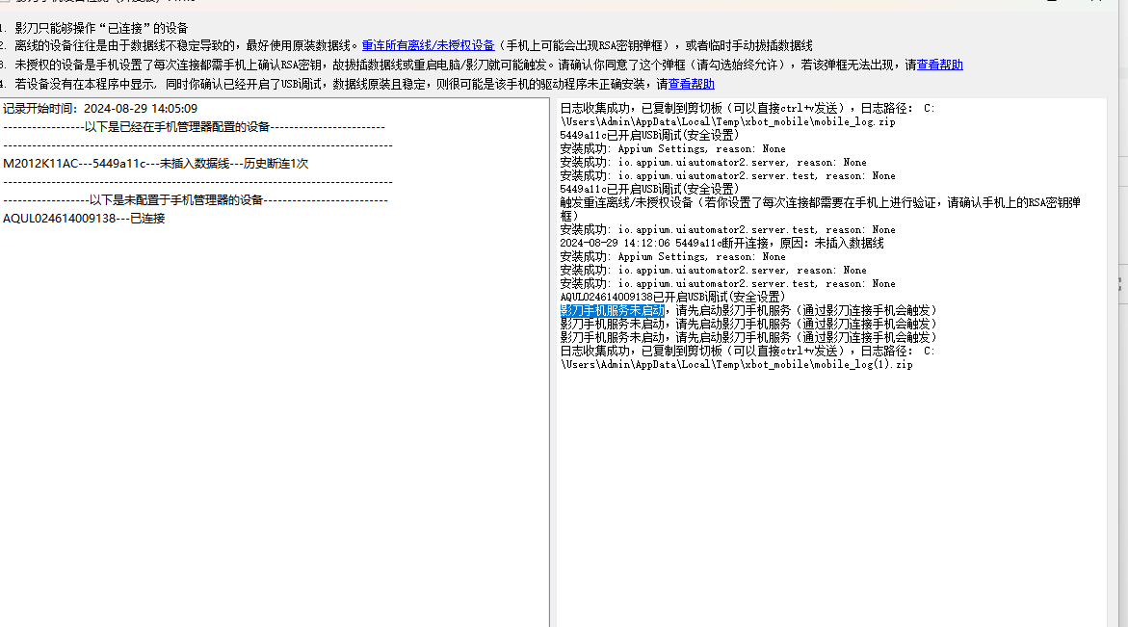This screenshot has height=627, width=1128.
Task: Open the 查看帮助 link in tip 4
Action: (x=692, y=84)
